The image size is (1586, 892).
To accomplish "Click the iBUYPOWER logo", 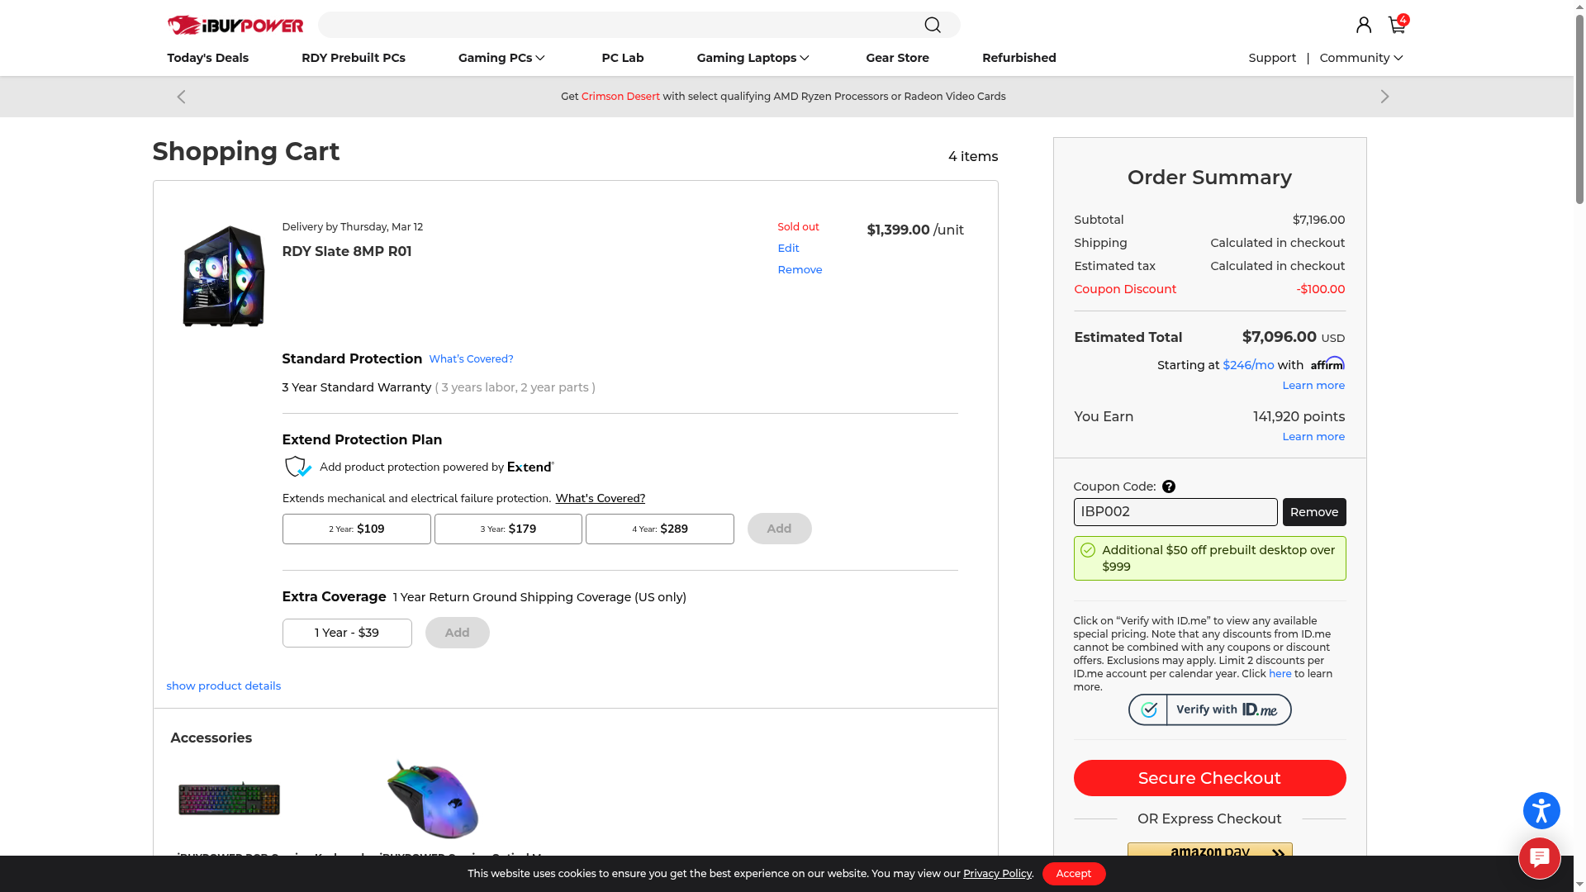I will pyautogui.click(x=235, y=25).
